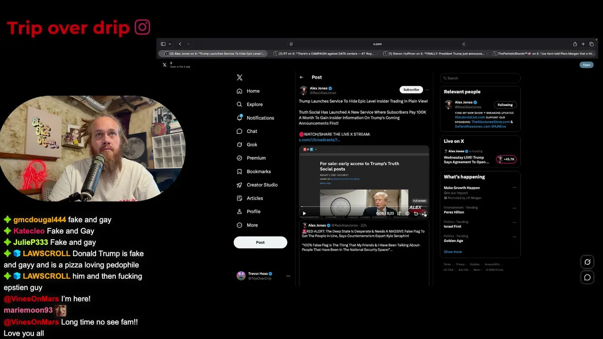Expand the browser sidebar dropdown chevron
603x339 pixels.
tap(170, 44)
